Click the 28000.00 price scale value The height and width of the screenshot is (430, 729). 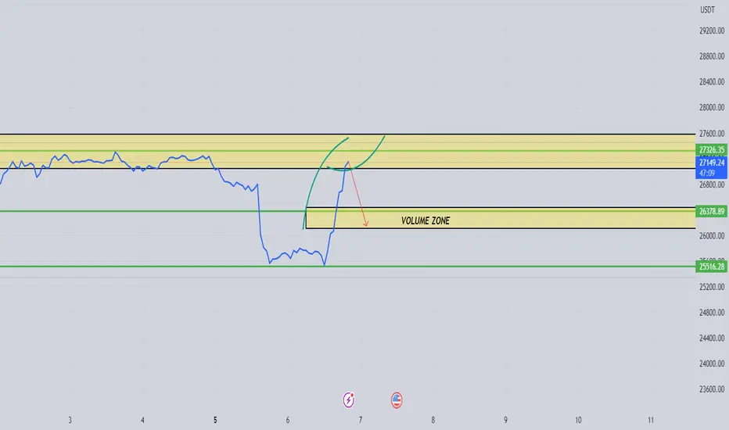tap(711, 107)
